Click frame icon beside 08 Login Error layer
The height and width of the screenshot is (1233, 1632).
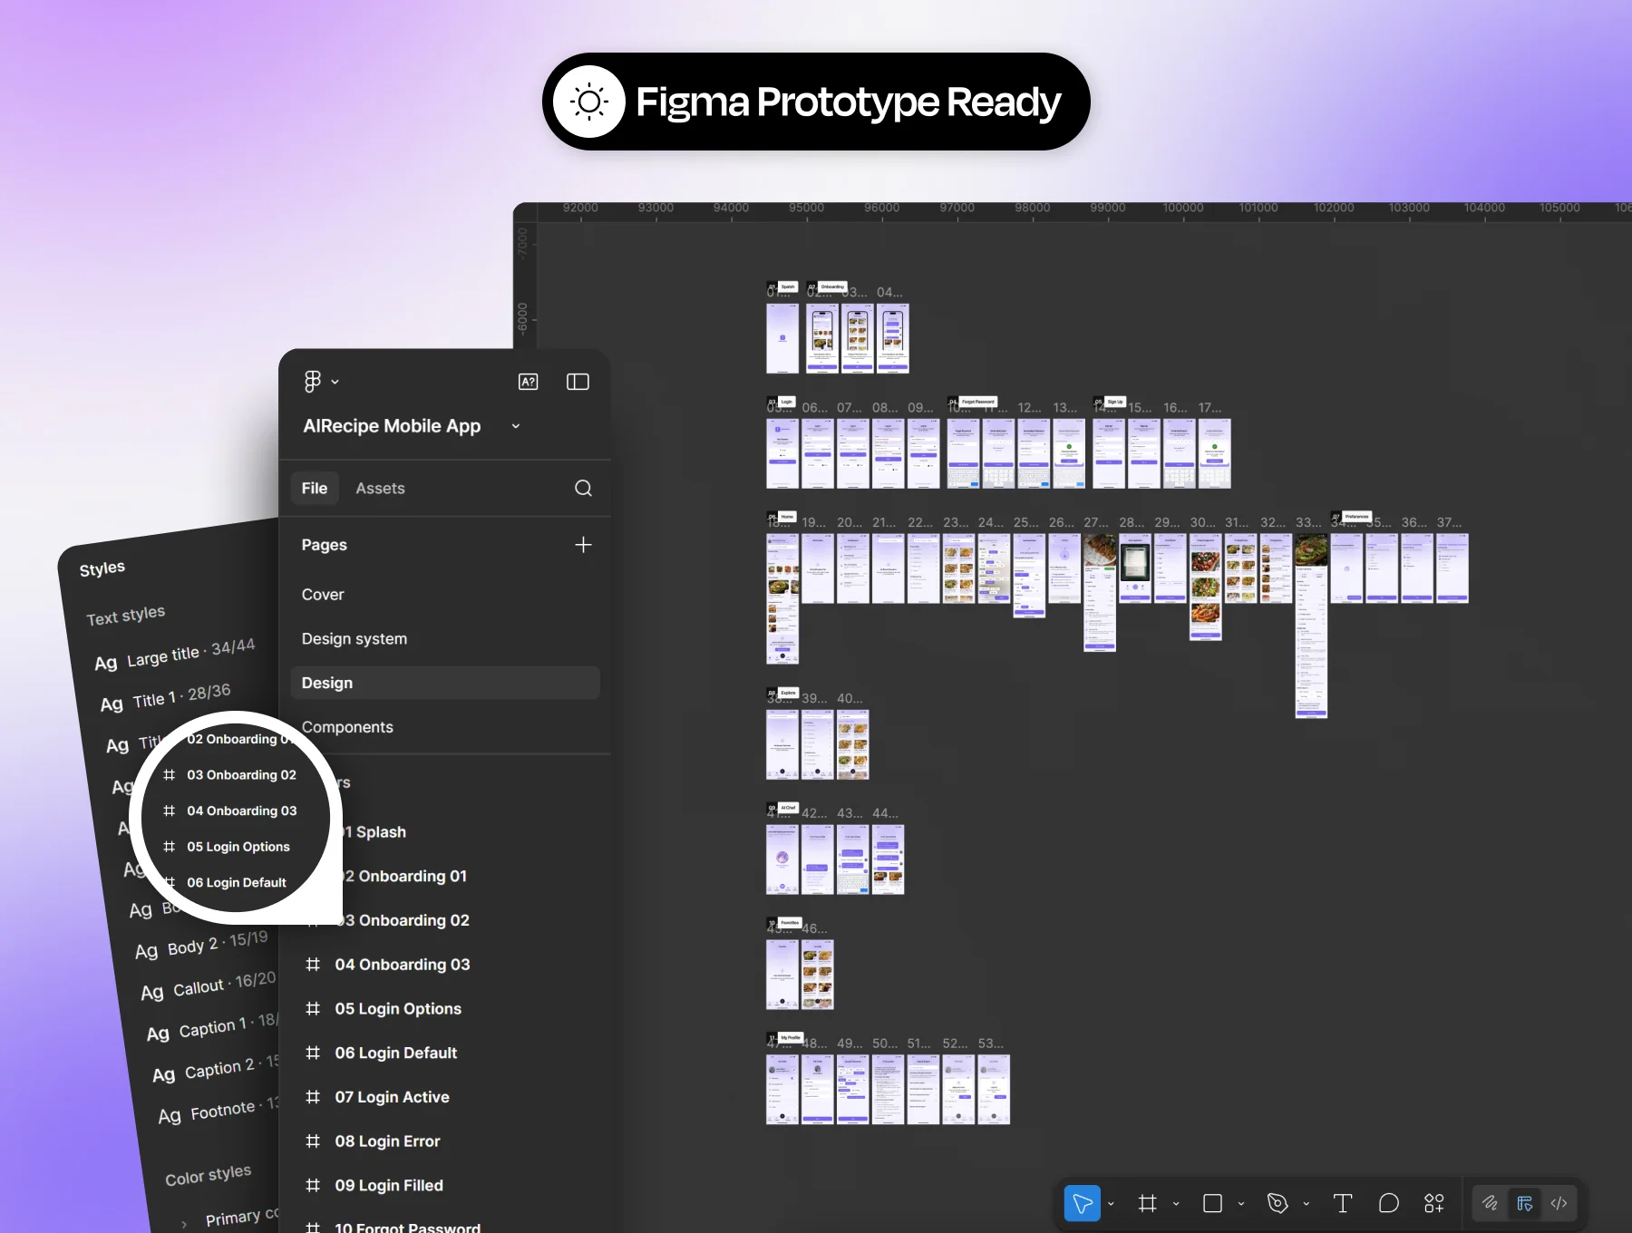pos(313,1141)
